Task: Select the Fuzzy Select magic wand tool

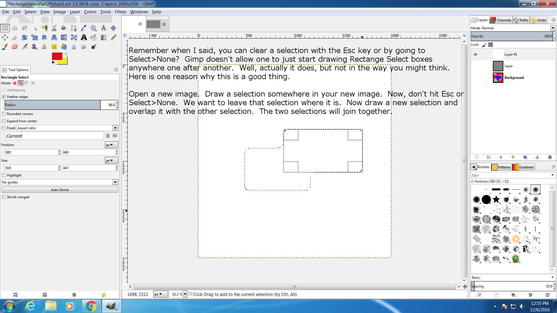Action: pyautogui.click(x=35, y=28)
